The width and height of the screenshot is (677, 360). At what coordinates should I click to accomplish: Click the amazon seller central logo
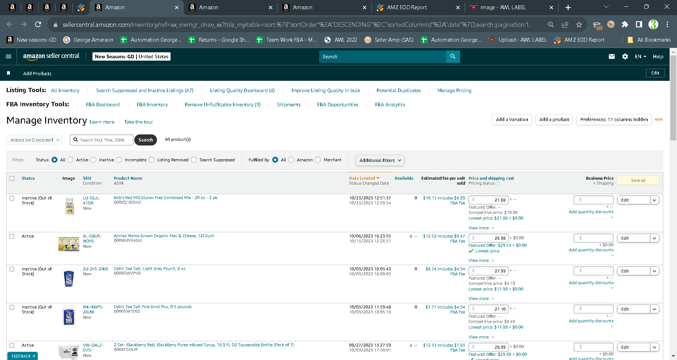tap(51, 56)
